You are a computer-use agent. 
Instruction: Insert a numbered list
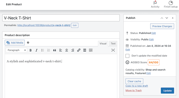click(49, 50)
